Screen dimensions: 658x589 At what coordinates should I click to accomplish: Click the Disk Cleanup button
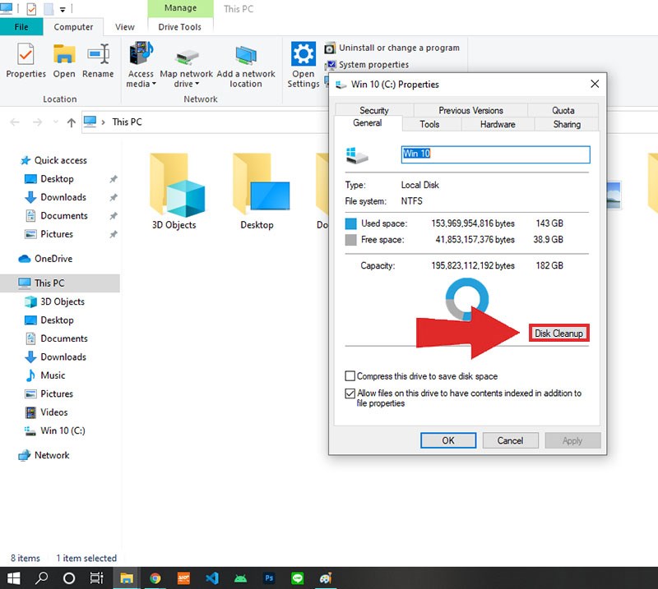click(559, 333)
